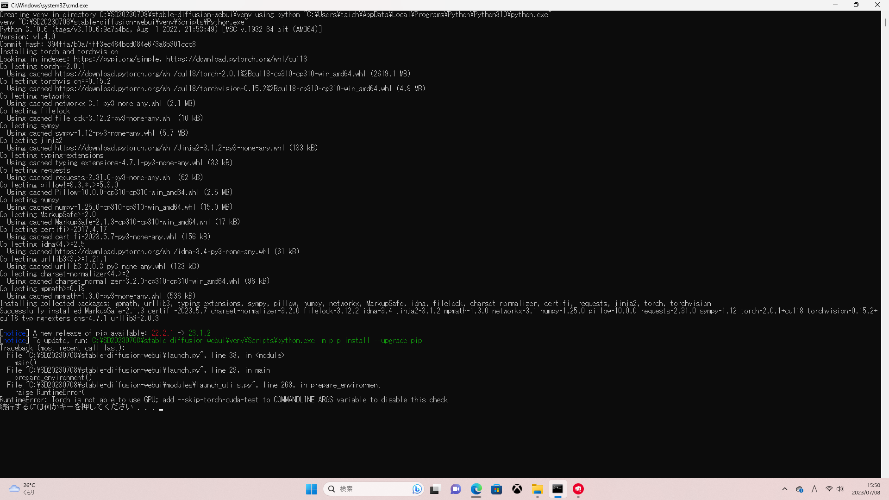889x500 pixels.
Task: Click the 'Collecting torch==2.0.1' line
Action: point(42,66)
